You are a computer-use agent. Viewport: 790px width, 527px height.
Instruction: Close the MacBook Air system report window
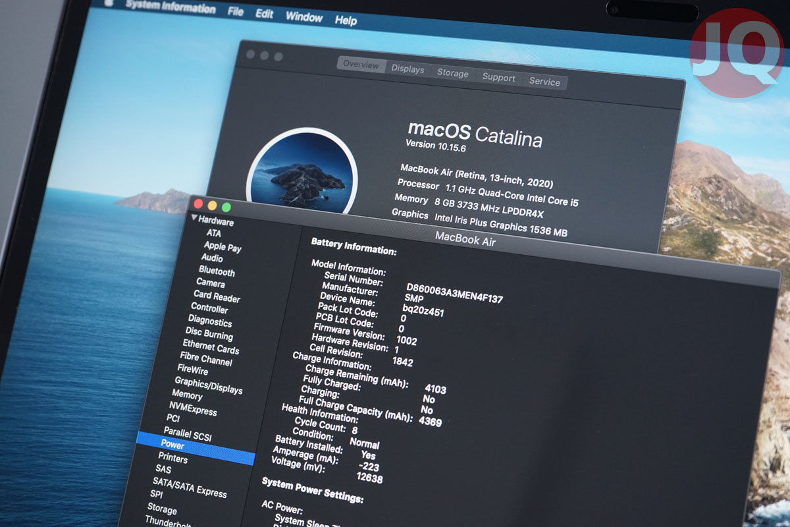pyautogui.click(x=197, y=204)
